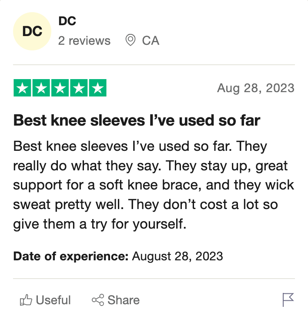Click the Share network icon
This screenshot has height=319, width=308.
[98, 300]
